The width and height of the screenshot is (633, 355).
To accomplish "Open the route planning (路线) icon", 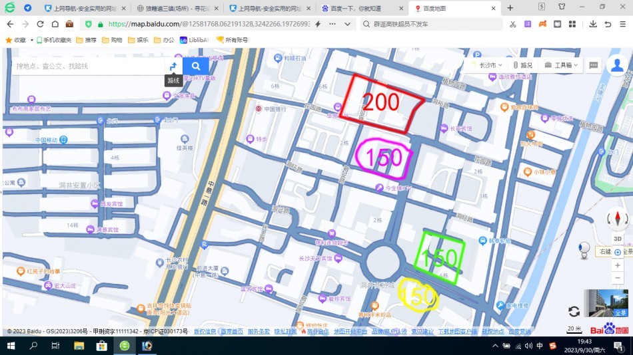I will click(x=173, y=66).
